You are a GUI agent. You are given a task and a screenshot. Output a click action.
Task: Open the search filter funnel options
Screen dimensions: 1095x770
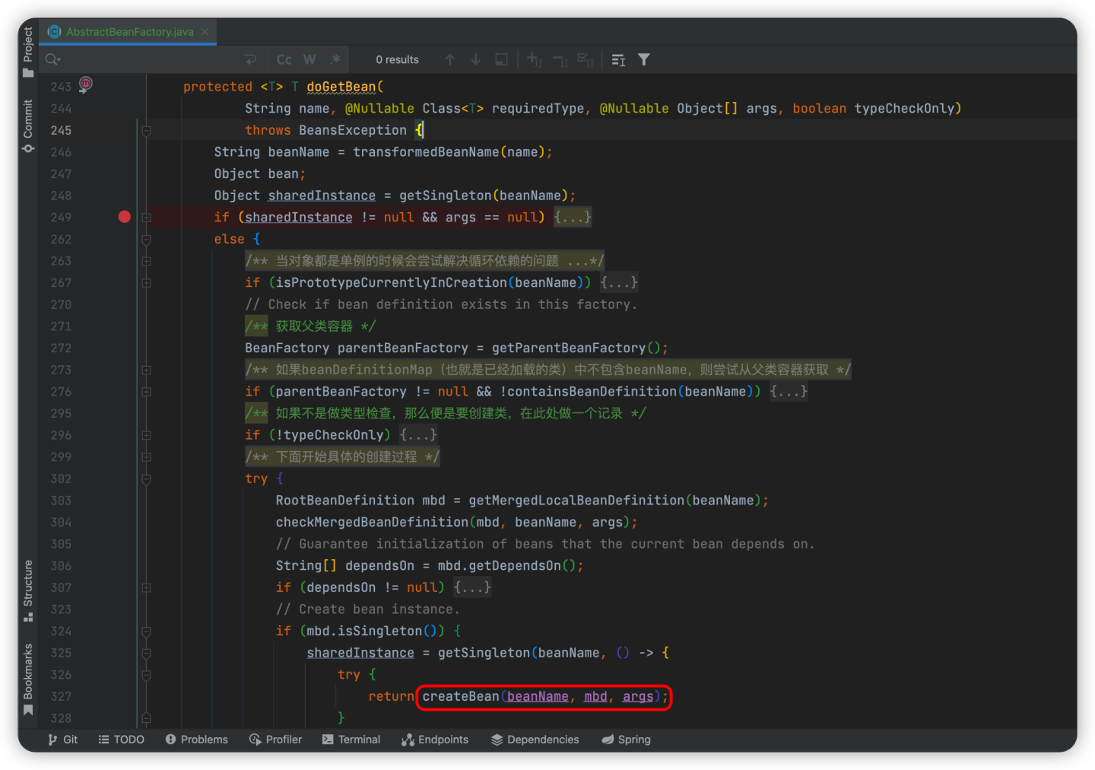pyautogui.click(x=644, y=59)
